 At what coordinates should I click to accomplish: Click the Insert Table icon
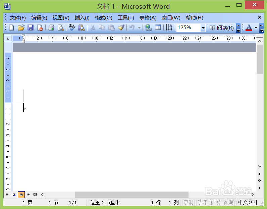158,28
